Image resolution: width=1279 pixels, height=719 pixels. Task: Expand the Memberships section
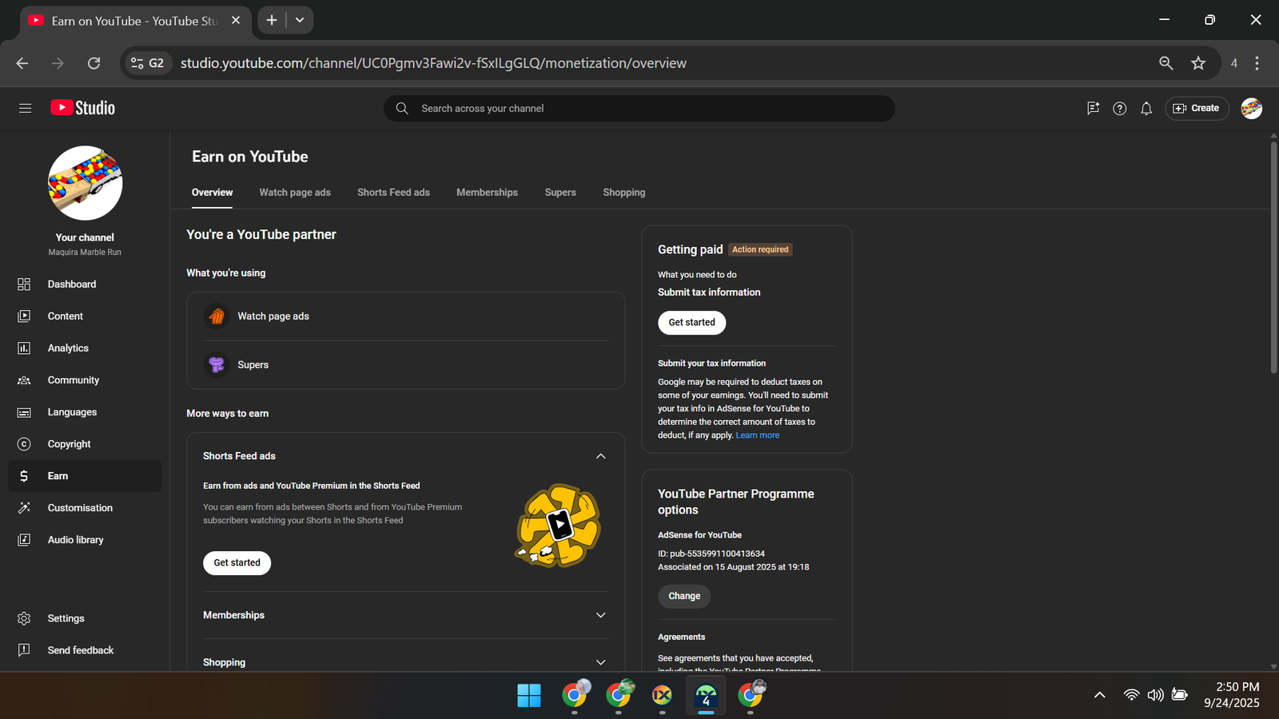[x=600, y=615]
